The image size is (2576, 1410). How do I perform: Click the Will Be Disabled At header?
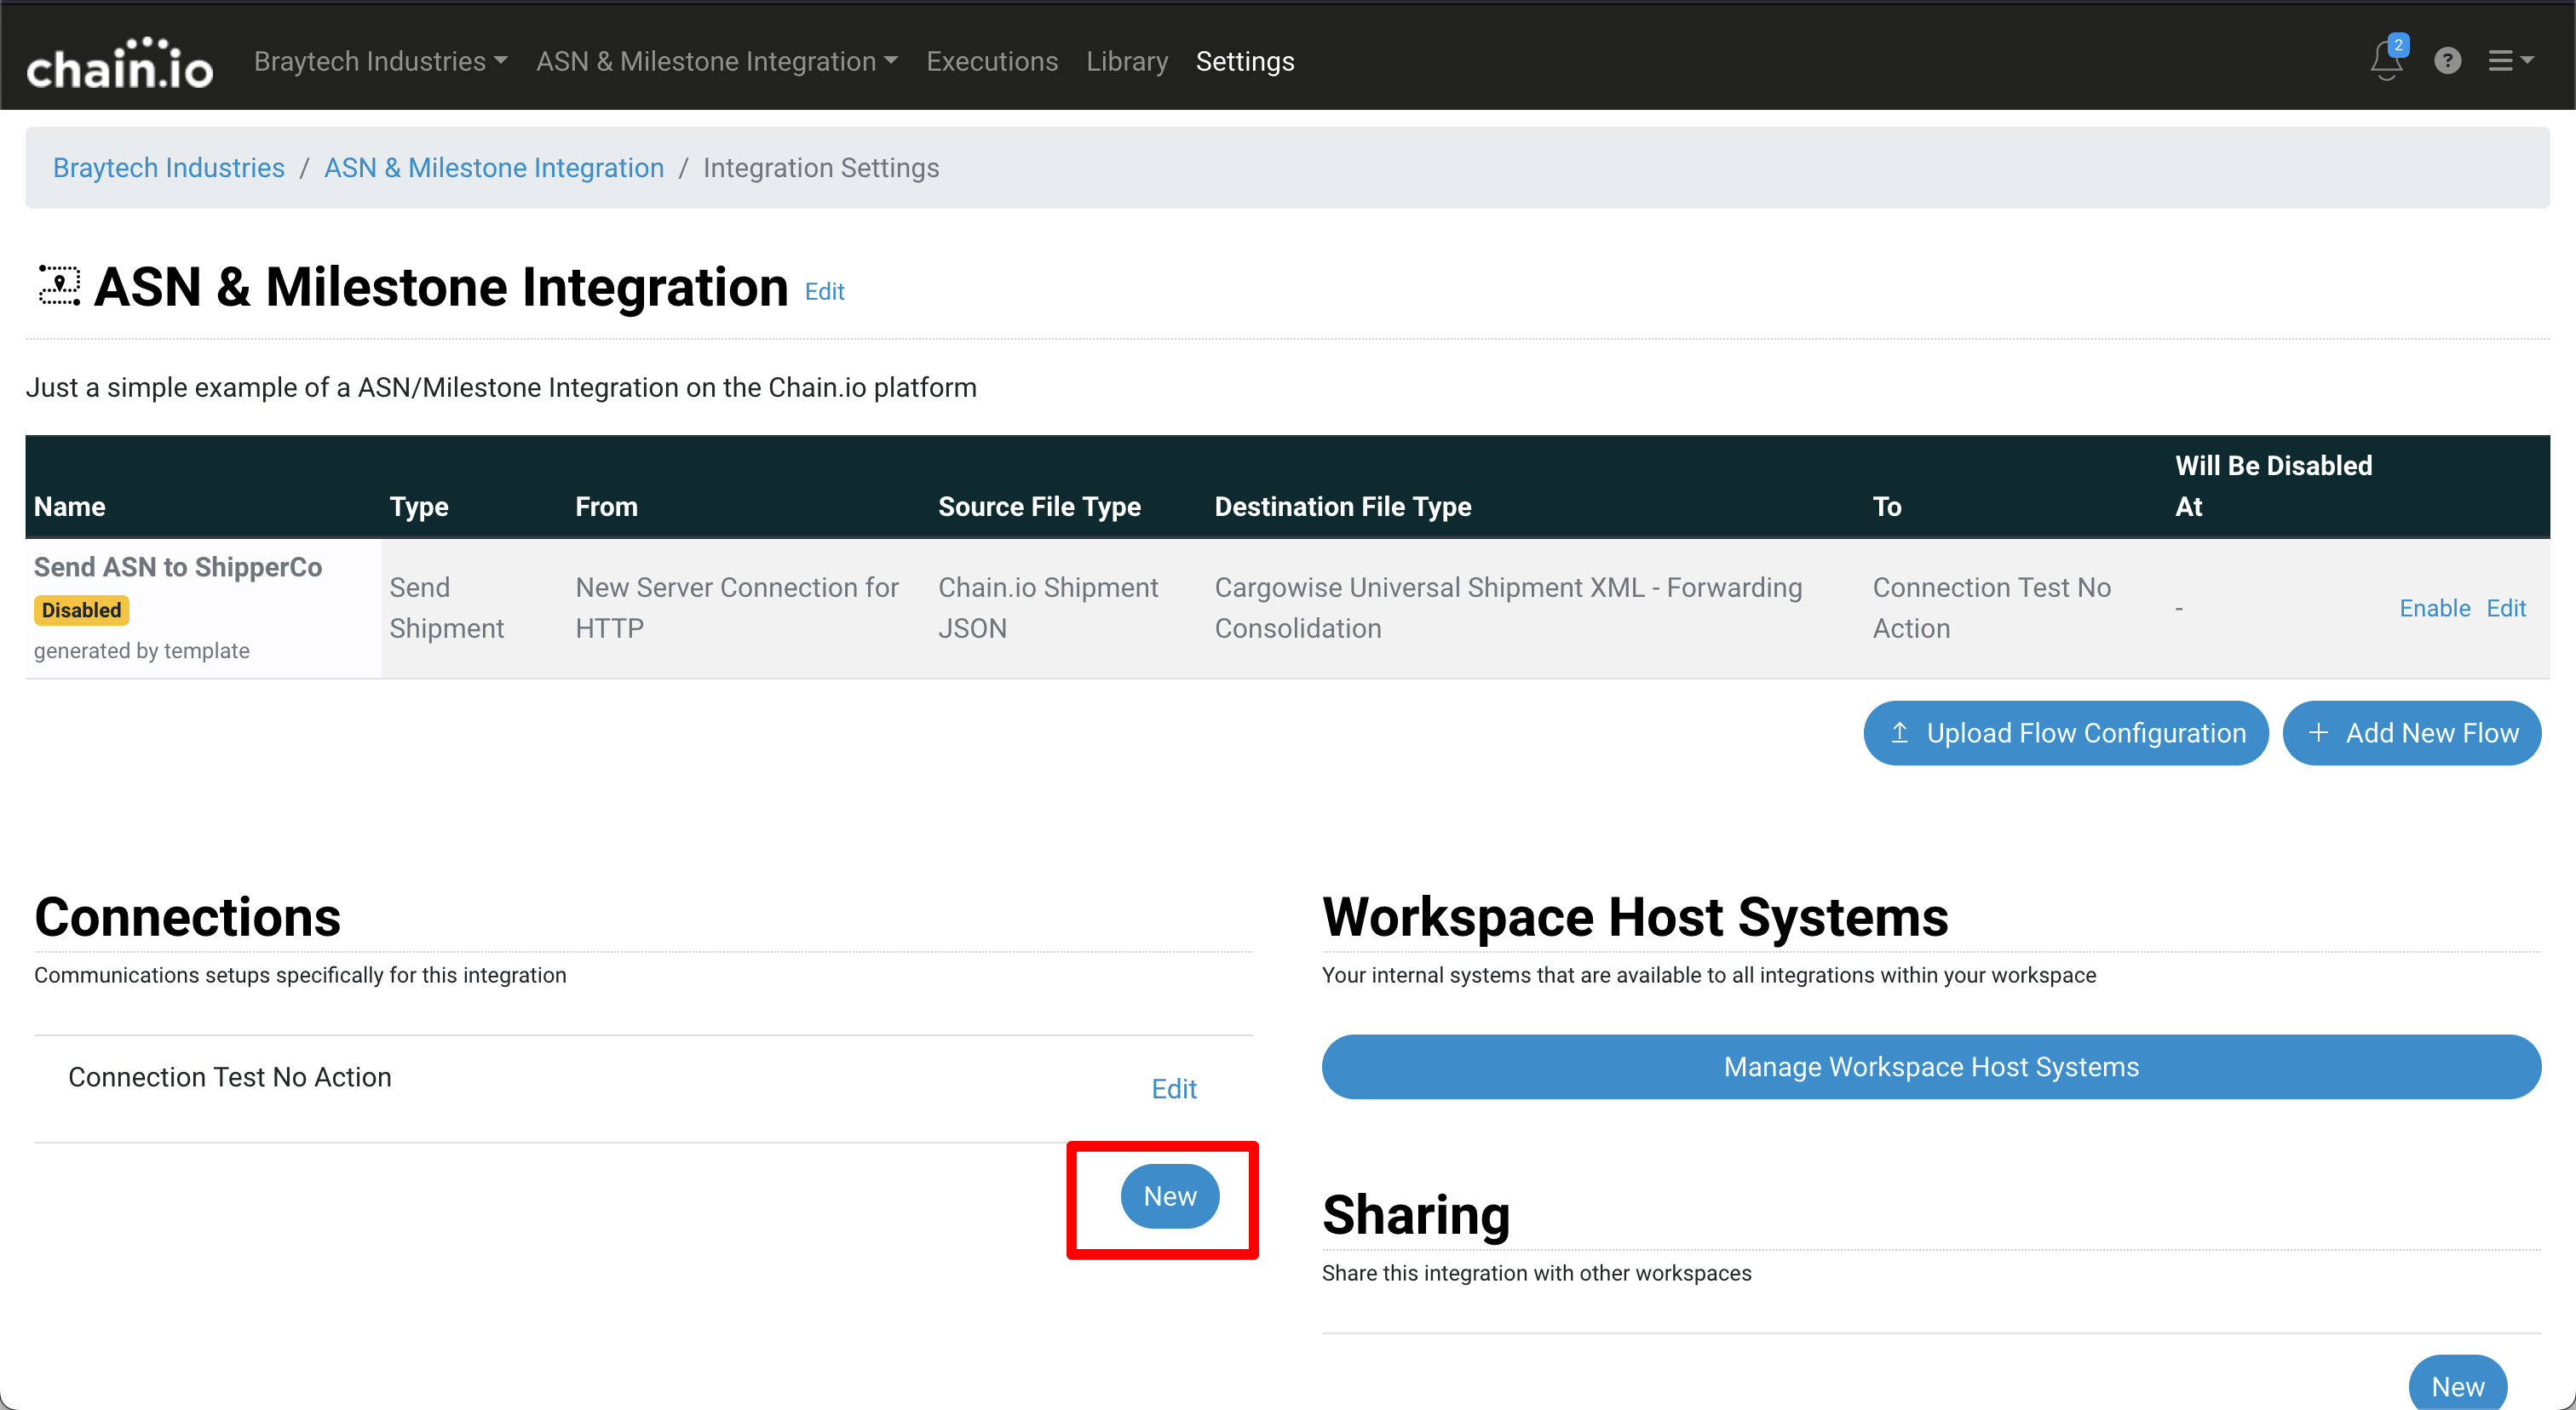pyautogui.click(x=2273, y=485)
